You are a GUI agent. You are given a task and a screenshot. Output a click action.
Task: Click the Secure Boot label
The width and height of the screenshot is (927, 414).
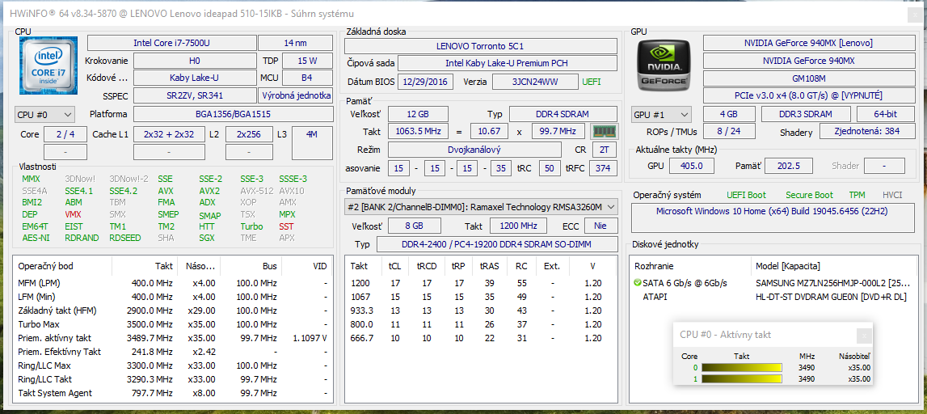[809, 195]
